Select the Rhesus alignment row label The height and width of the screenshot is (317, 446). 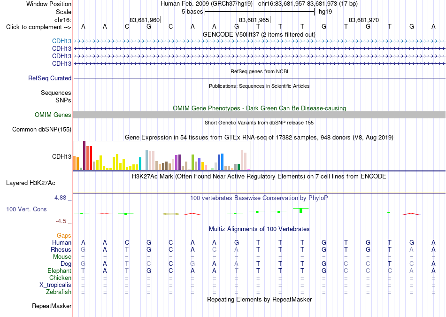click(x=61, y=249)
